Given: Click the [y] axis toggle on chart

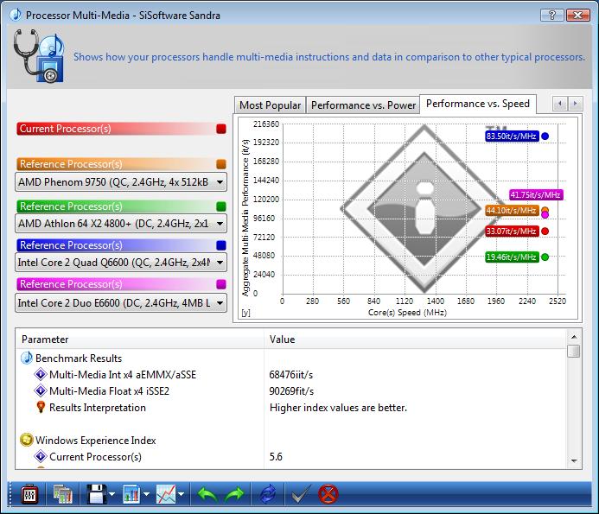Looking at the screenshot, I should [x=245, y=313].
